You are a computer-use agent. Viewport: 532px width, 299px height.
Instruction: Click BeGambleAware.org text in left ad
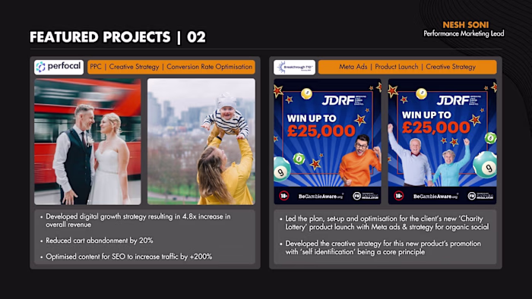pyautogui.click(x=321, y=197)
